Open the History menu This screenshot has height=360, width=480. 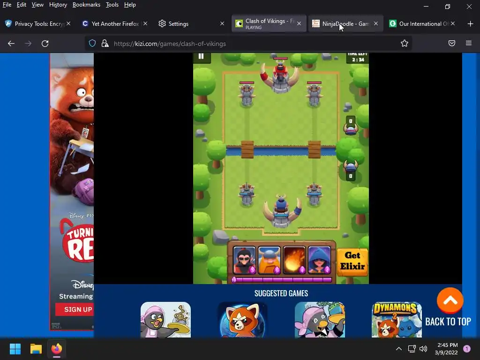pyautogui.click(x=58, y=5)
